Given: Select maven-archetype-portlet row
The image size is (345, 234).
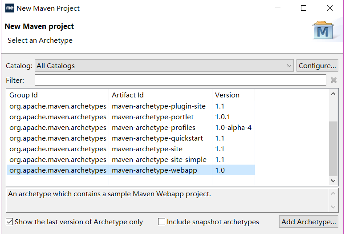Looking at the screenshot, I should [131, 117].
